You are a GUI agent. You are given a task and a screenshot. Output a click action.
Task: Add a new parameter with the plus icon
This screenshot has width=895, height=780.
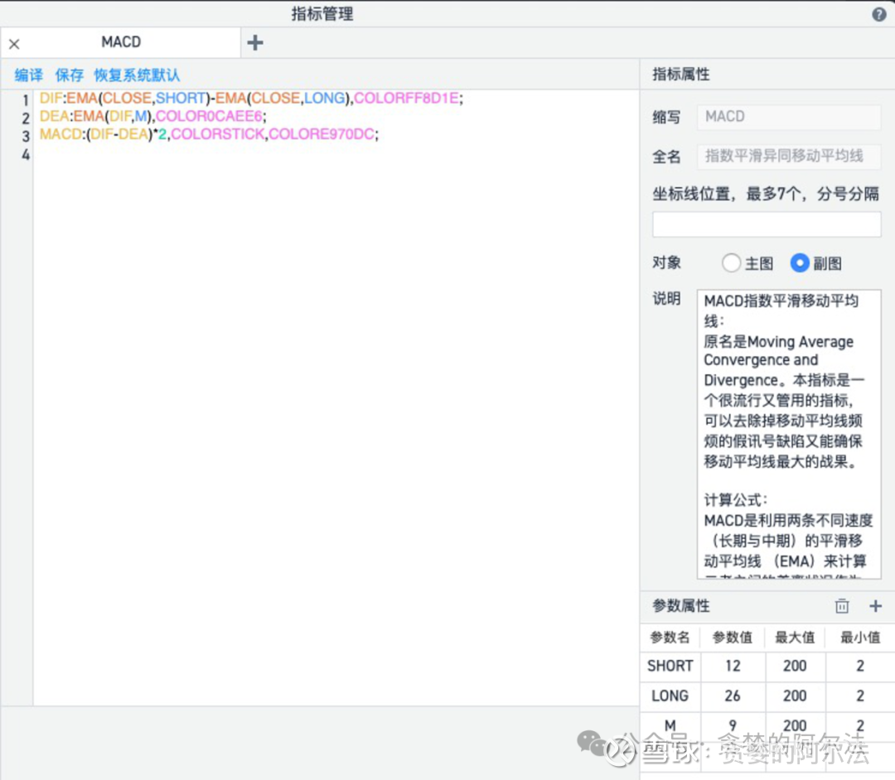[x=875, y=605]
